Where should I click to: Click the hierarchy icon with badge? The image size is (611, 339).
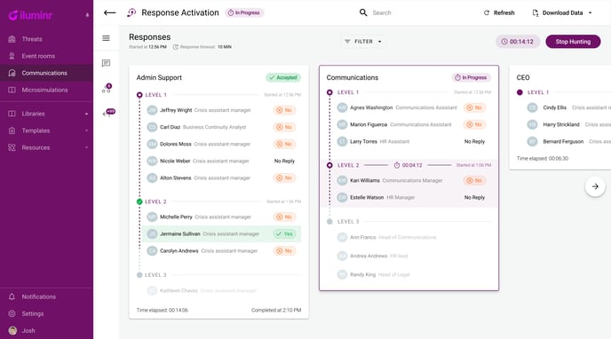(107, 89)
